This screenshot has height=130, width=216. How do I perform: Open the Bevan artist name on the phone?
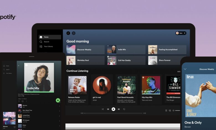click(188, 127)
